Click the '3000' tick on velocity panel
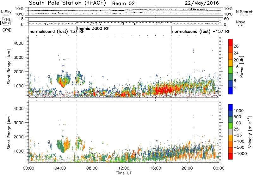Screen dimensions: 253x175 click(x=19, y=123)
